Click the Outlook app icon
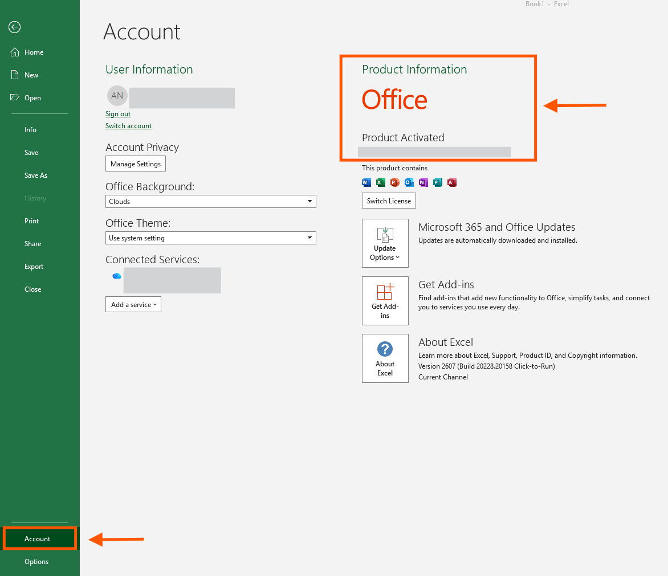Image resolution: width=668 pixels, height=576 pixels. click(x=409, y=183)
